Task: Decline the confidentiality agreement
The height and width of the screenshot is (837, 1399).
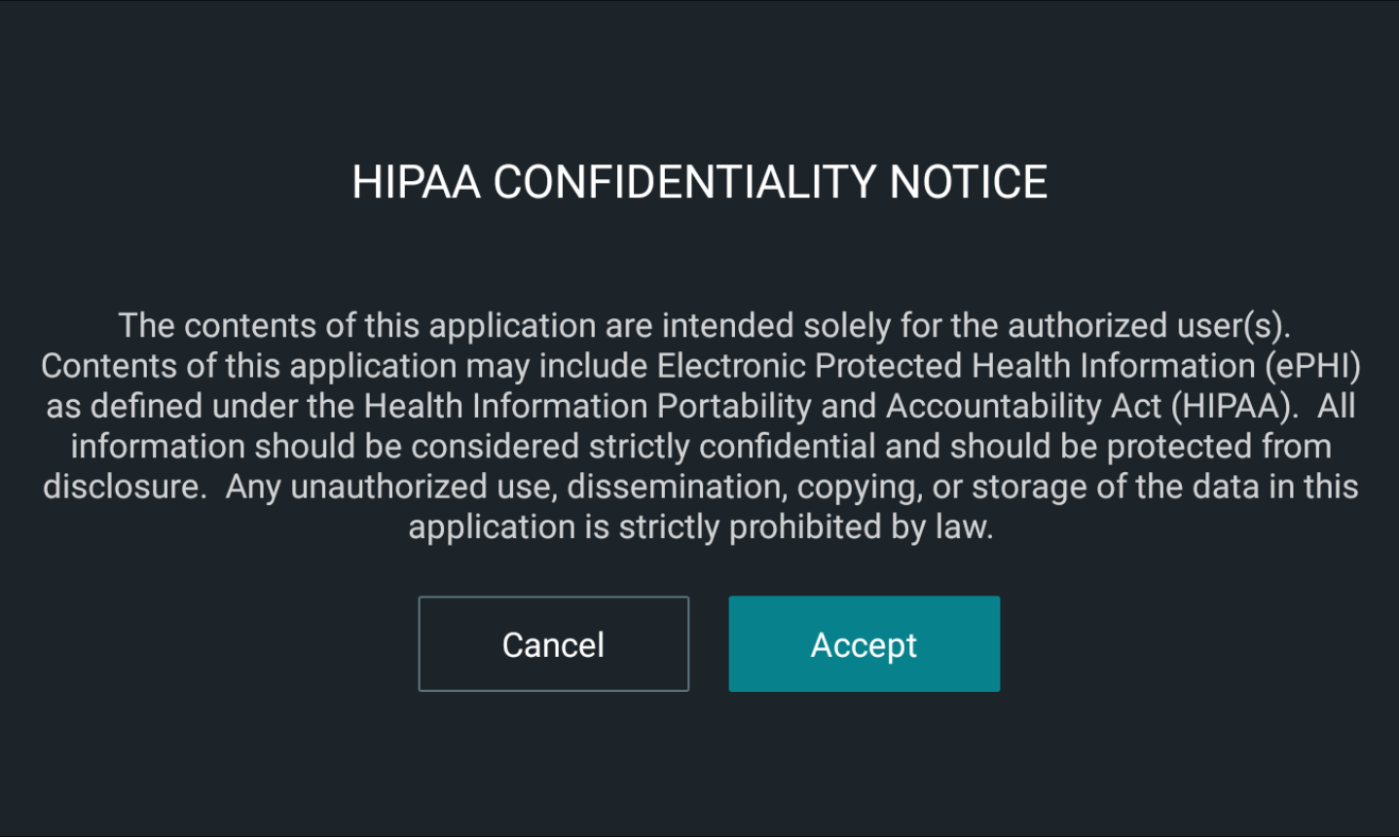Action: point(553,643)
